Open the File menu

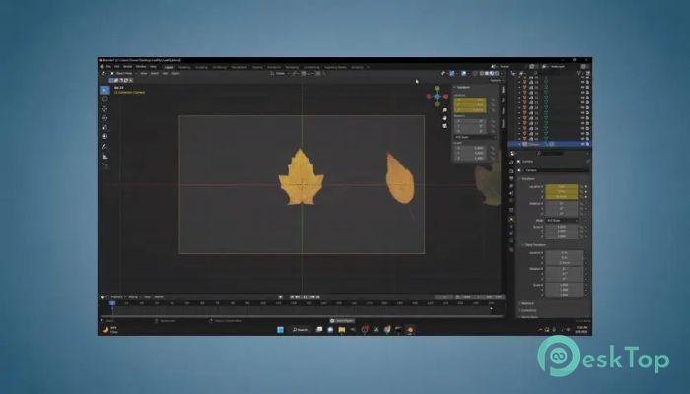[x=108, y=67]
